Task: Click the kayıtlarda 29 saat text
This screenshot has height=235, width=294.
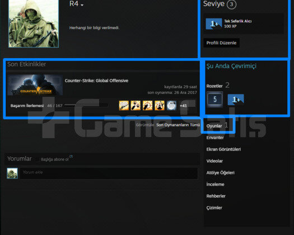Action: pyautogui.click(x=180, y=87)
